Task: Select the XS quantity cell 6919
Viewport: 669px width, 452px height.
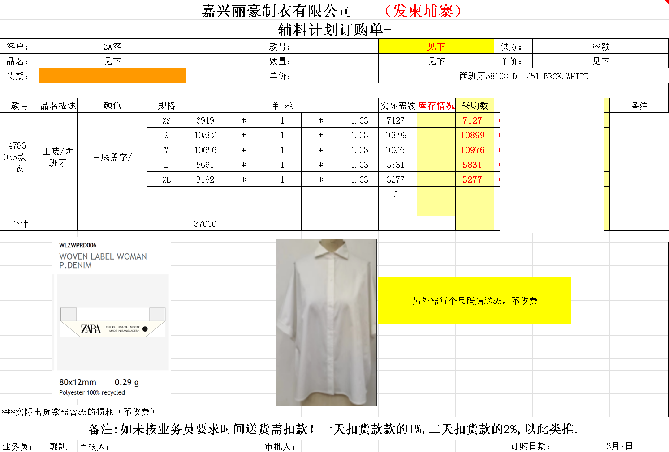Action: coord(205,120)
